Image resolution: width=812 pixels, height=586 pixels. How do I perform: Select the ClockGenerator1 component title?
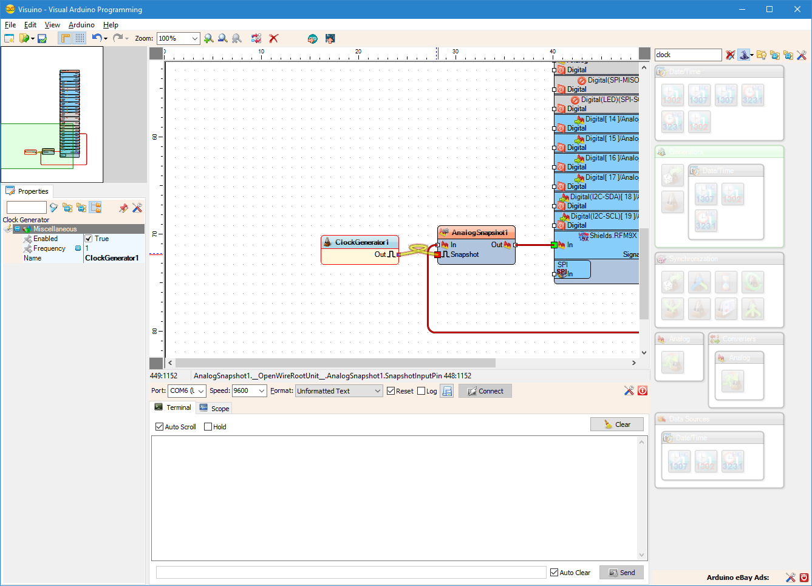[x=362, y=242]
